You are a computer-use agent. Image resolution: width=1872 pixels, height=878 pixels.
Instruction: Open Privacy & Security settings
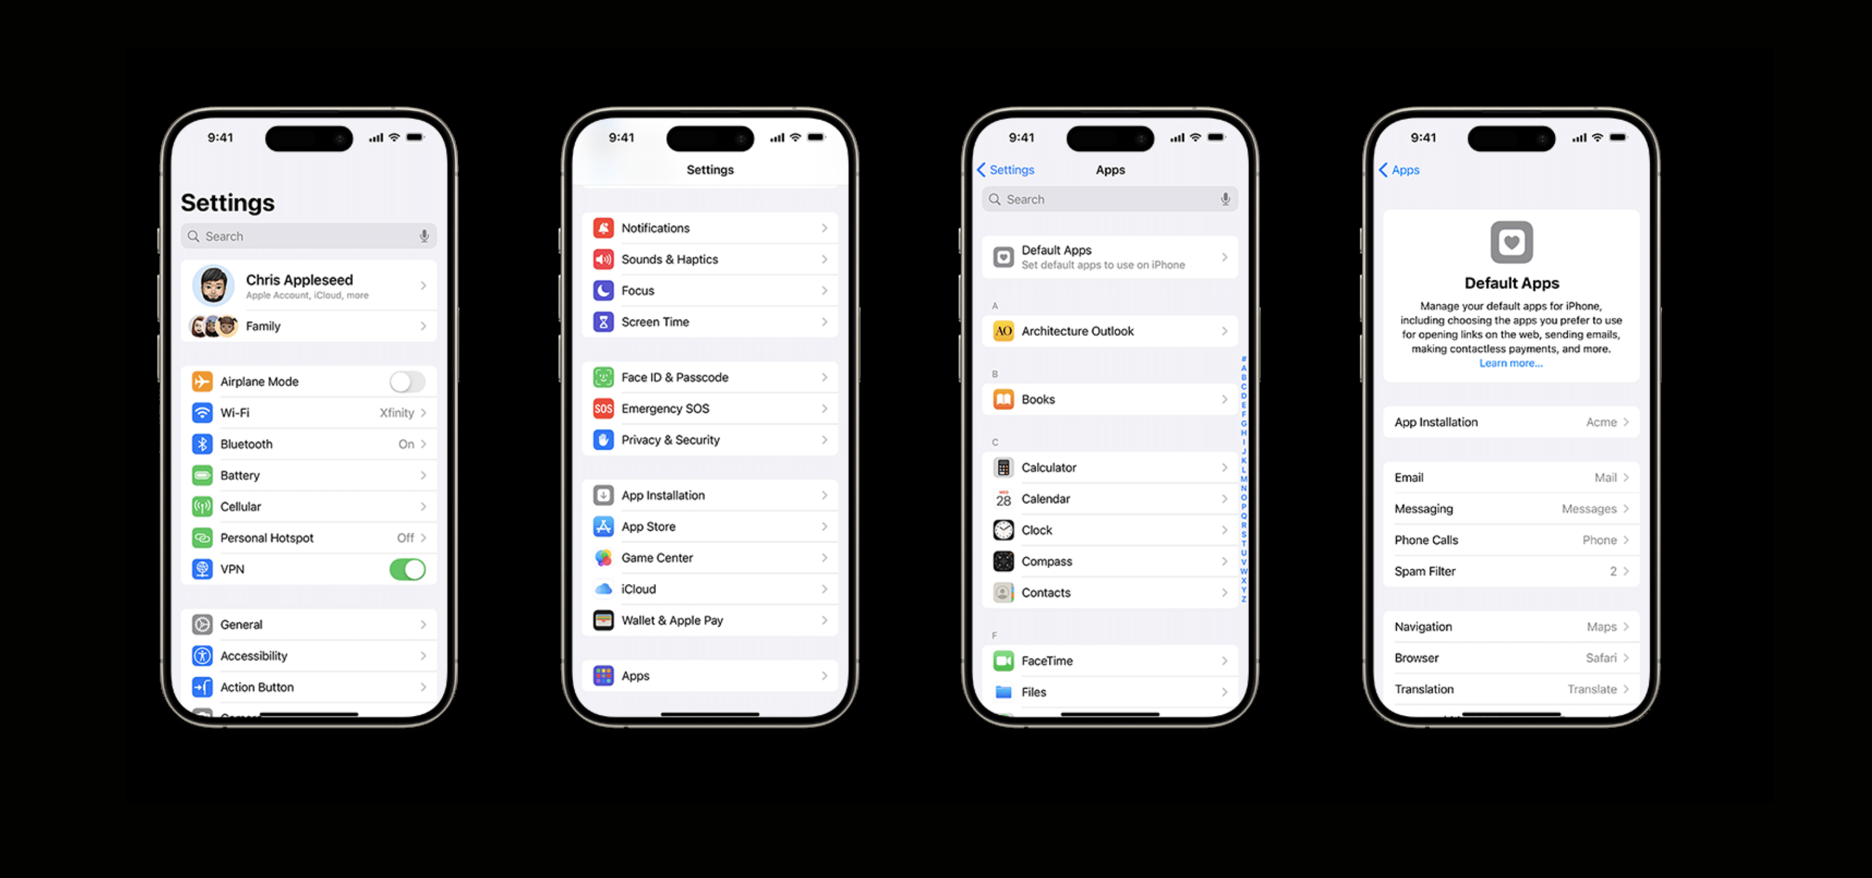pos(709,440)
